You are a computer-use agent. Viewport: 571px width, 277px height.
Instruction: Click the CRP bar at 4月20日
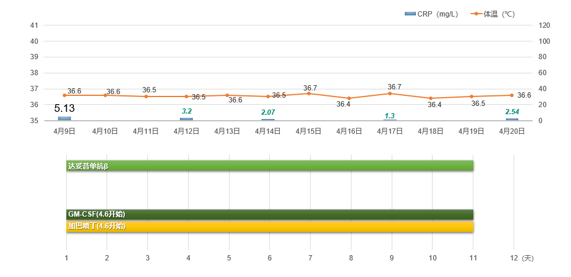click(x=512, y=119)
